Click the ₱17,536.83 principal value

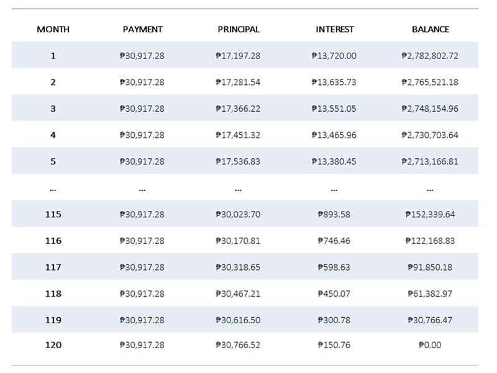[x=239, y=161]
